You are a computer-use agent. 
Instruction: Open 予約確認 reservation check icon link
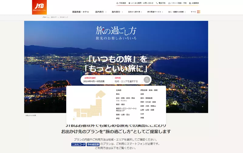tap(122, 3)
